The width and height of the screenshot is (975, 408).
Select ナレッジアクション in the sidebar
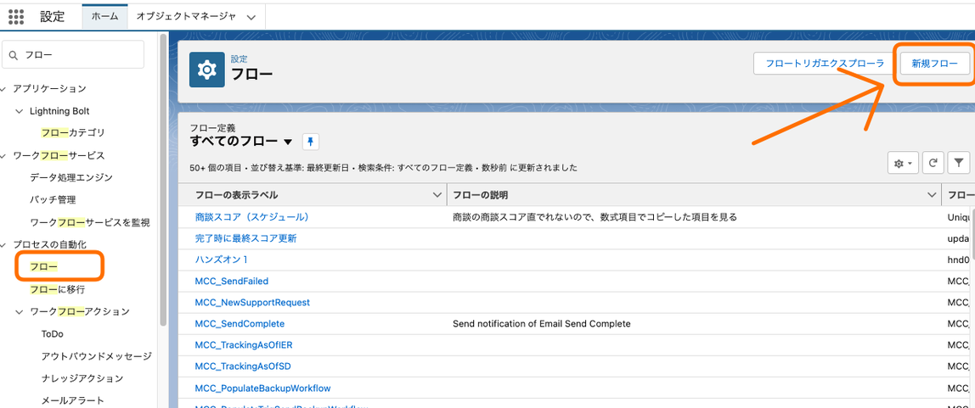82,378
